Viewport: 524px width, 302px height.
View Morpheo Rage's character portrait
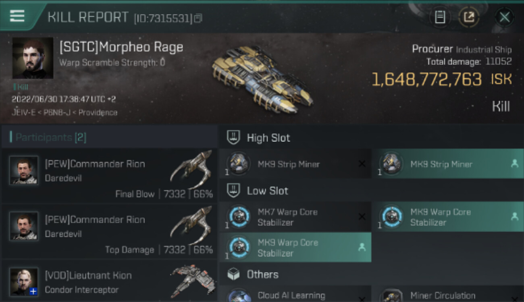pos(33,58)
